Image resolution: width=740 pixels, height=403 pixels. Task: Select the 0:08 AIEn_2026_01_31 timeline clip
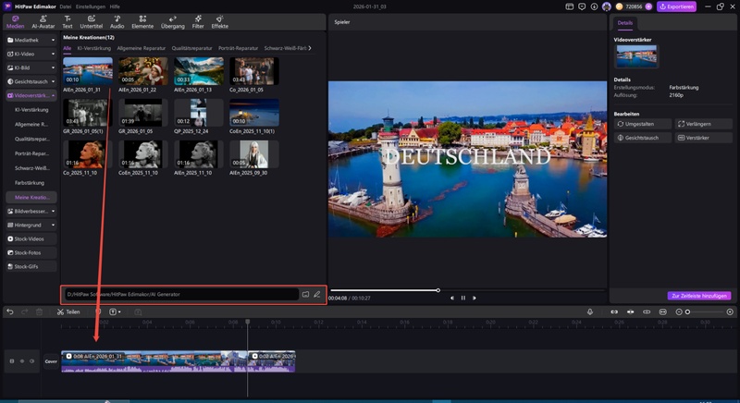click(x=154, y=361)
